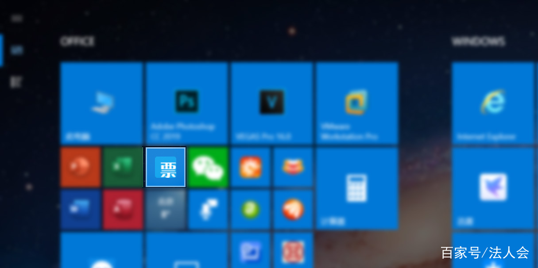Open the weather tile
This screenshot has height=268, width=538.
click(x=166, y=210)
